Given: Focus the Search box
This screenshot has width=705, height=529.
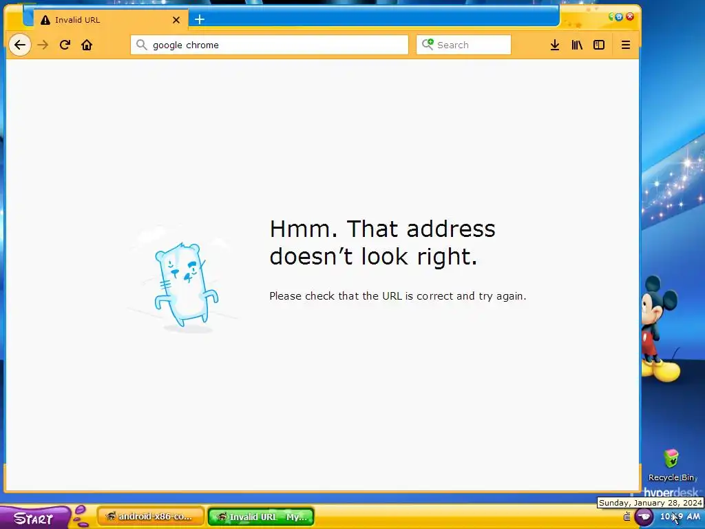Looking at the screenshot, I should coord(463,45).
